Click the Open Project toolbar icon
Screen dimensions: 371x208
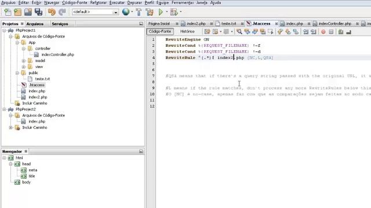28,12
